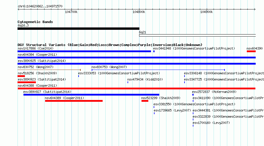Open nsv604388 (Cooper2011) label
Screen dimensions: 264x146
pyautogui.click(x=37, y=86)
